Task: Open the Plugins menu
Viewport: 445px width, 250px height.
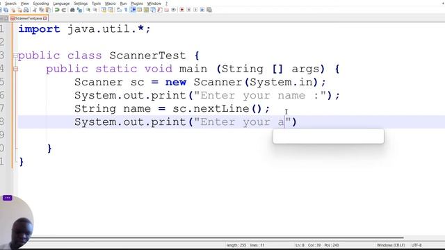Action: (x=137, y=3)
